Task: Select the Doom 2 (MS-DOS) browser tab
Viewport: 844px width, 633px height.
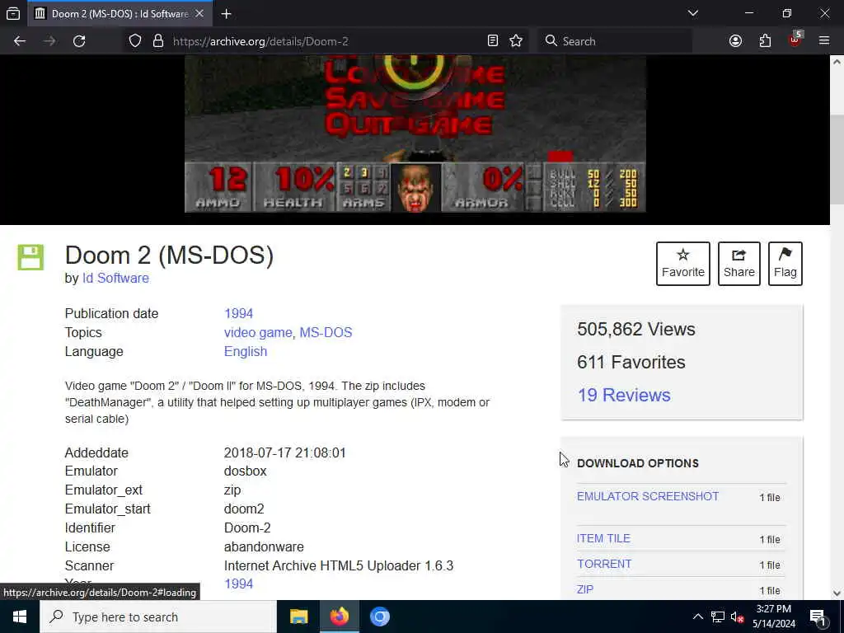Action: point(120,13)
